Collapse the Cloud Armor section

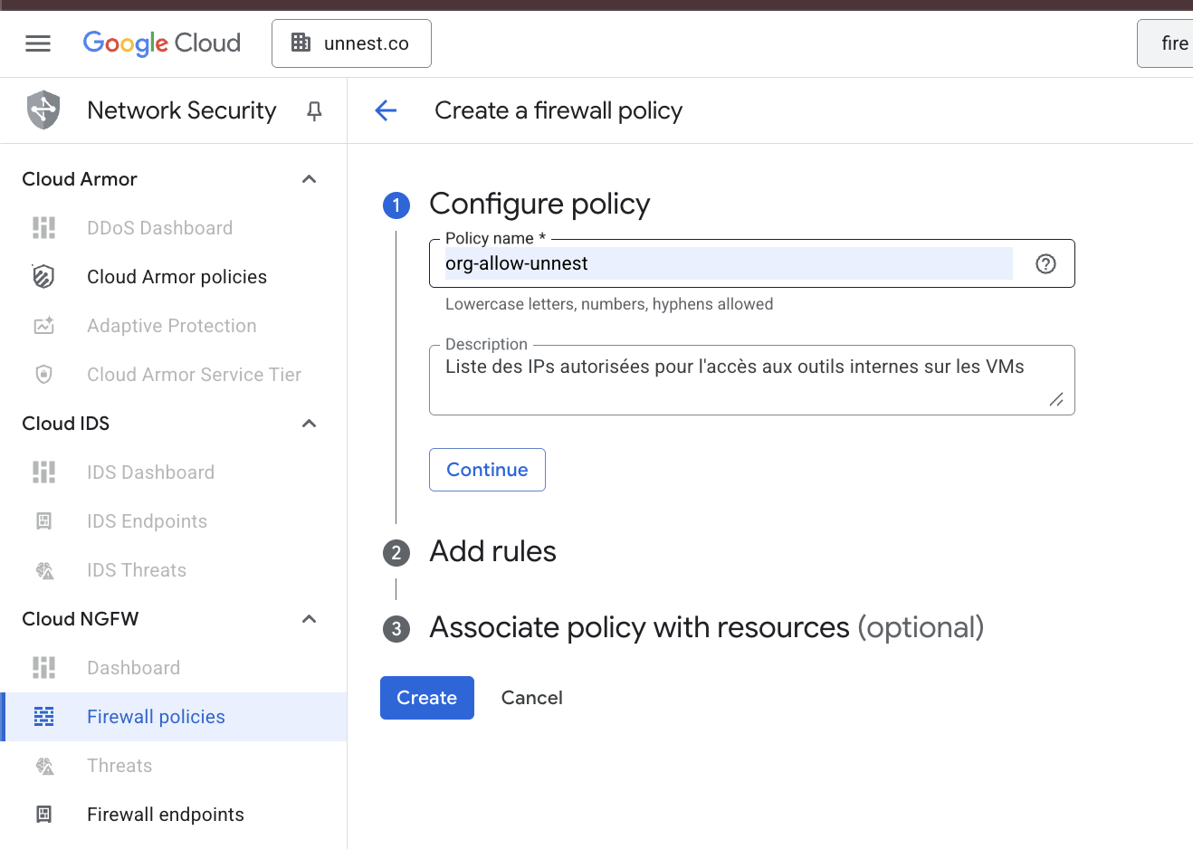click(309, 179)
